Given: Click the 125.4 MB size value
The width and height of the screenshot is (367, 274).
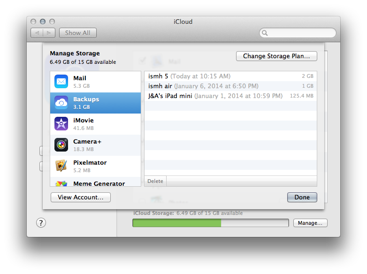Looking at the screenshot, I should point(301,96).
